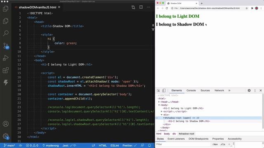
Task: Click the div breadcrumb in DevTools
Action: coord(174,134)
